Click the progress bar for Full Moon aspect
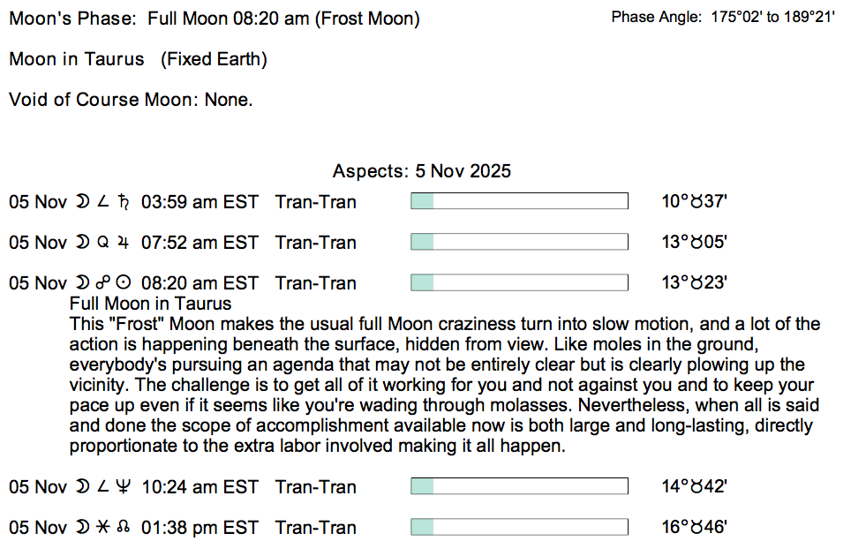Viewport: 851px width, 556px height. pyautogui.click(x=519, y=283)
